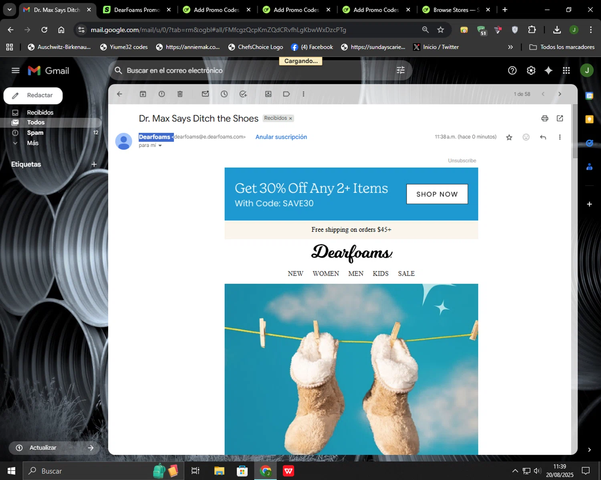Toggle Gmail main menu hamburger
Viewport: 601px width, 480px height.
tap(16, 71)
